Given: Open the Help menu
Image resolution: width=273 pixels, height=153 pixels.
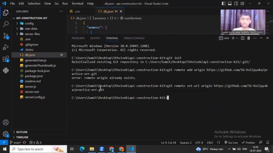Looking at the screenshot, I should pos(90,3).
